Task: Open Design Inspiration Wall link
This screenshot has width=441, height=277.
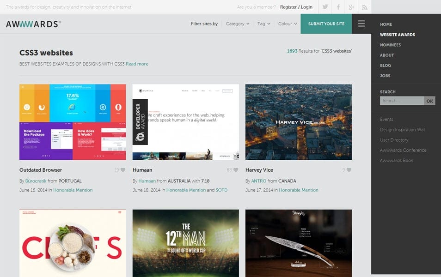Action: 403,130
